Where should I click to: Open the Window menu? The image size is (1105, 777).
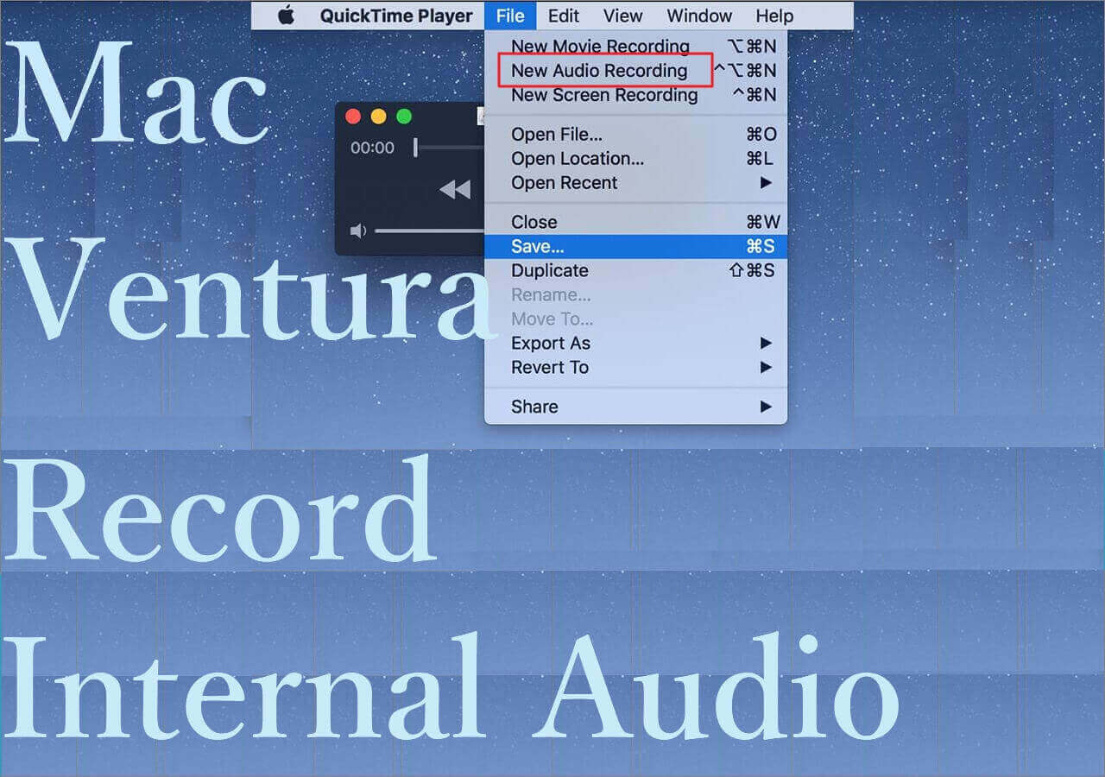(x=699, y=16)
